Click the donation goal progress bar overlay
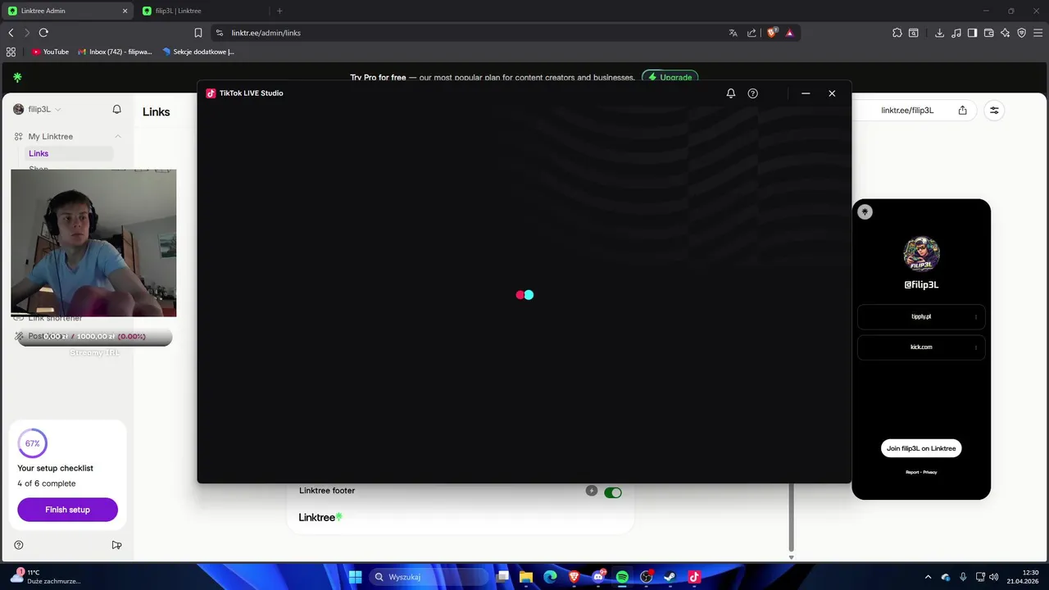Screen dimensions: 1049x590 [94, 337]
